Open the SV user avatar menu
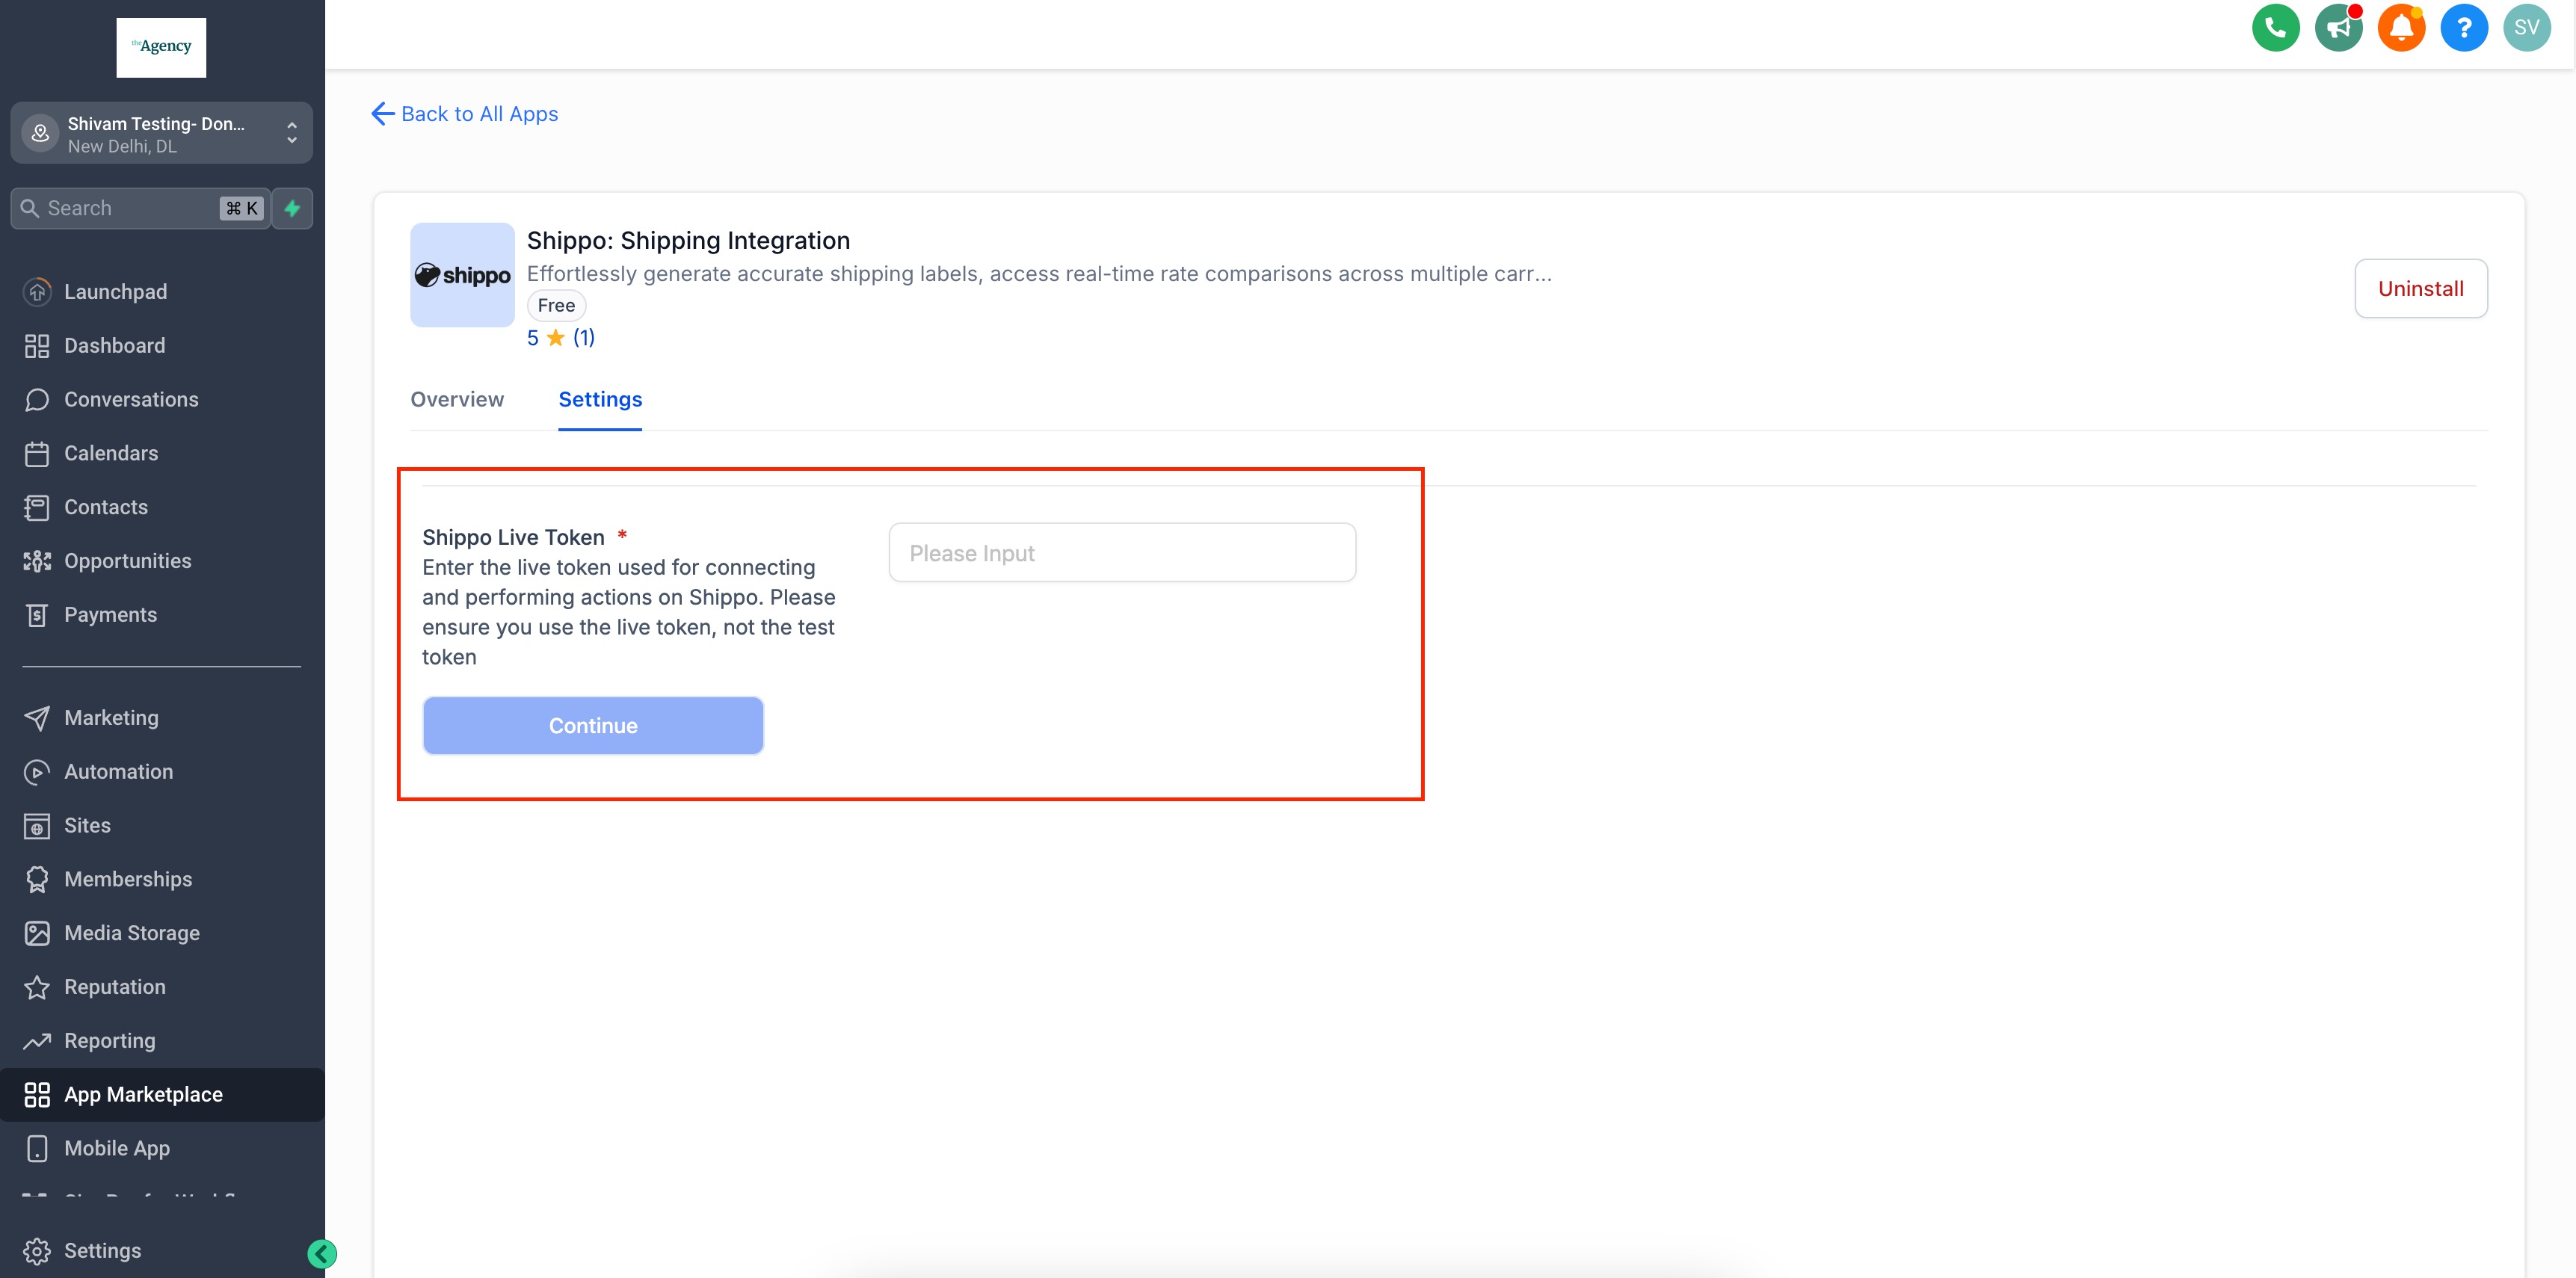 coord(2526,28)
